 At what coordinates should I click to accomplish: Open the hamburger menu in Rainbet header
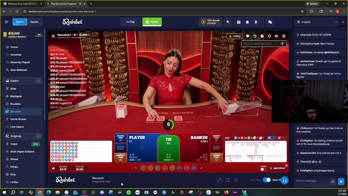pos(7,22)
